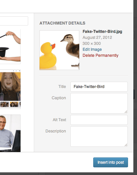Click the Edit Image link
Screen dimensions: 137x175
[92, 49]
